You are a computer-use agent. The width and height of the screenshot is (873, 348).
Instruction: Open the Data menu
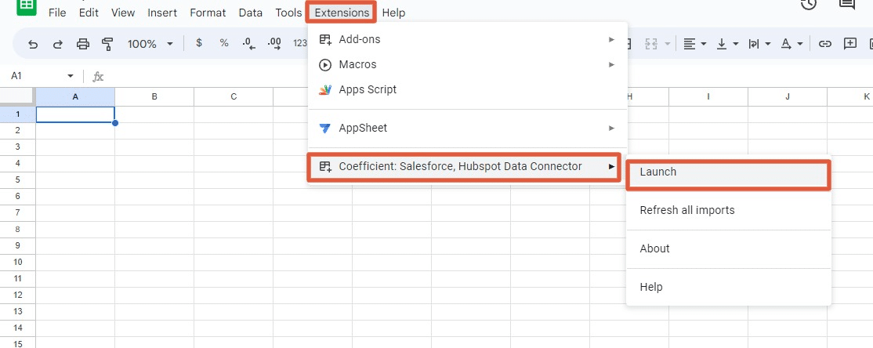251,13
